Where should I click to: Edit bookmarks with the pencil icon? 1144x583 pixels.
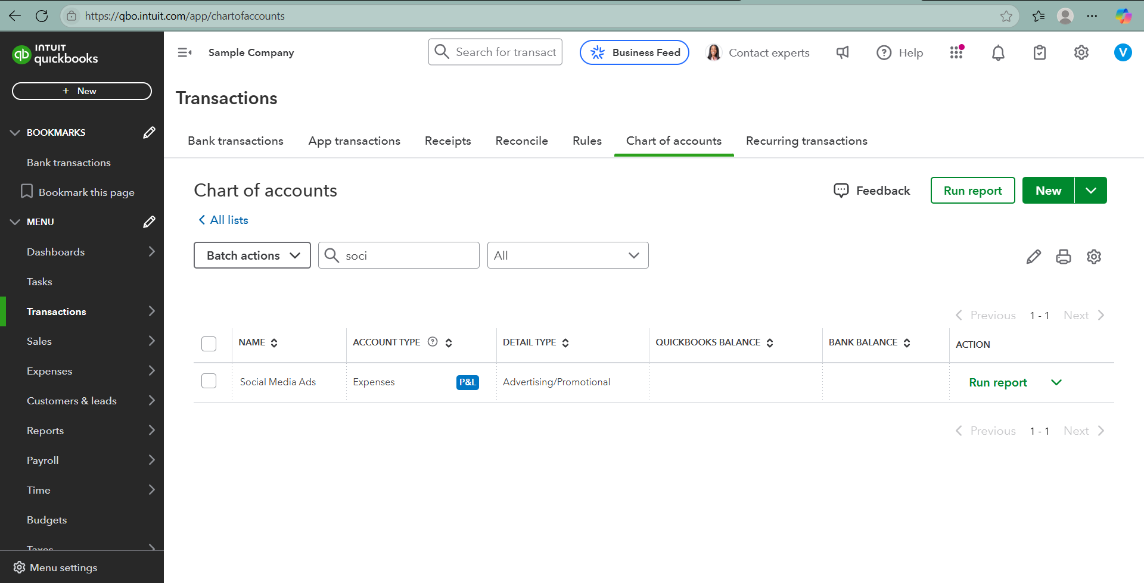pyautogui.click(x=149, y=132)
